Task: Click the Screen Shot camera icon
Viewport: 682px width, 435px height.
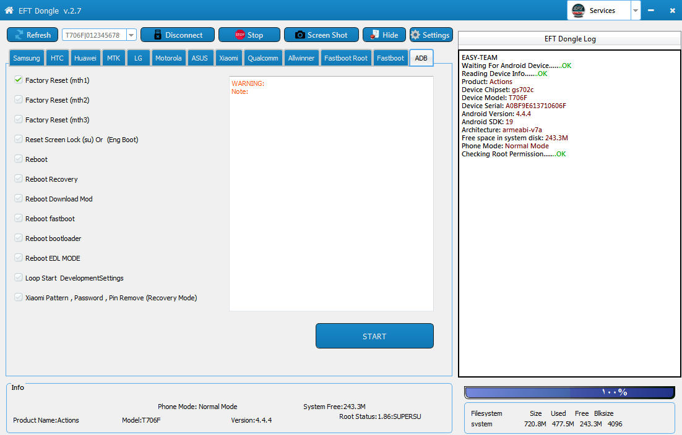Action: point(300,35)
